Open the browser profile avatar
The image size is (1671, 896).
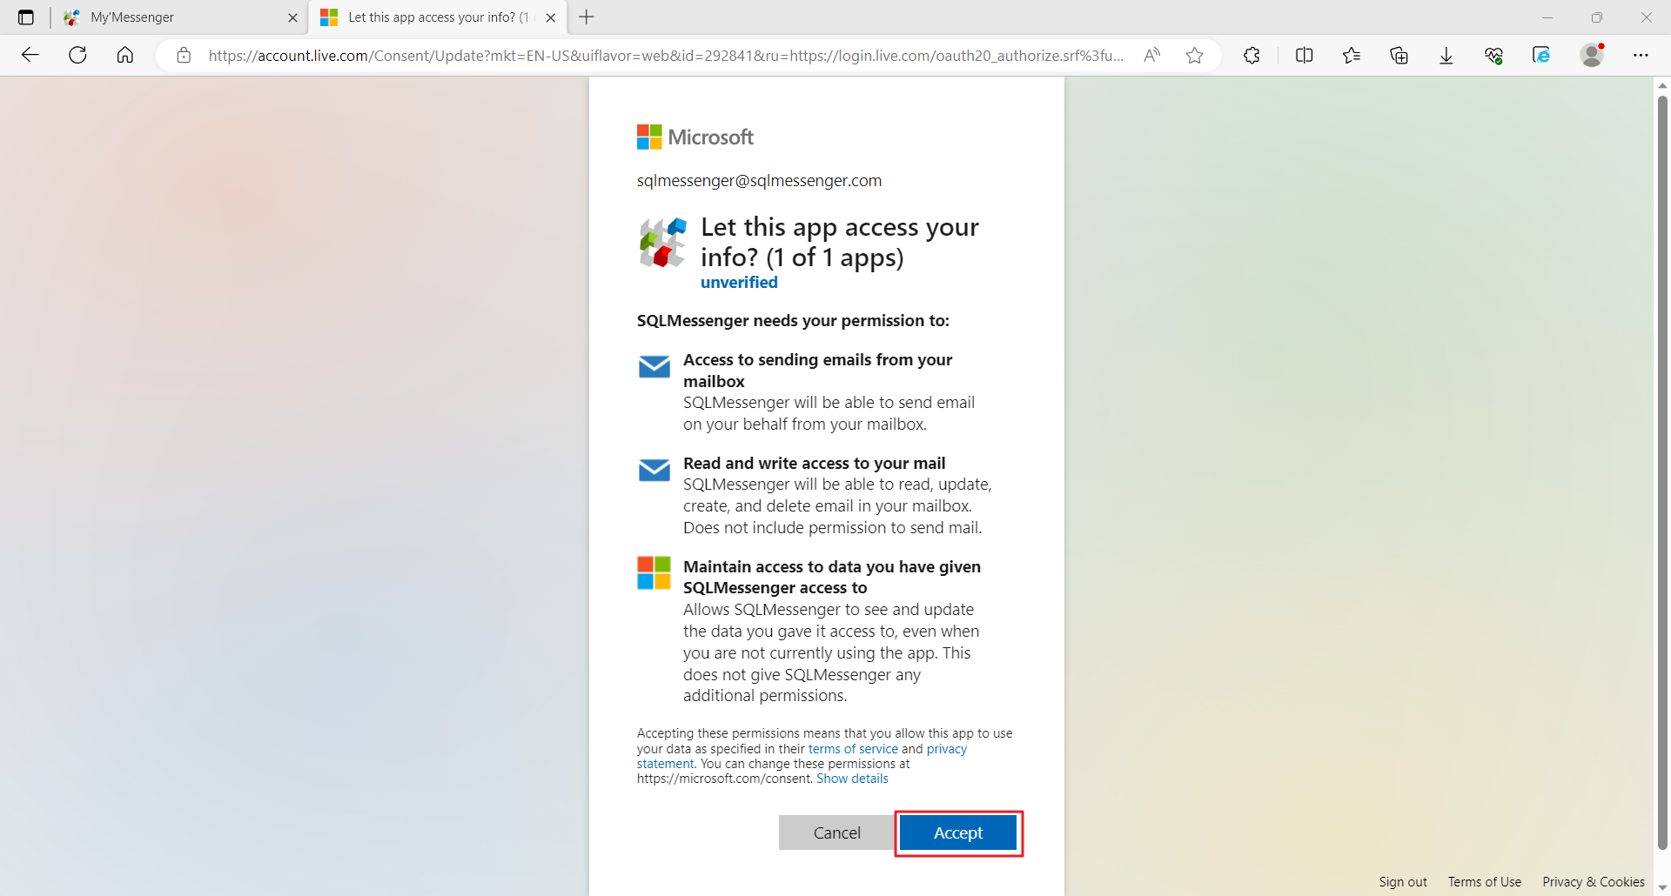point(1593,55)
